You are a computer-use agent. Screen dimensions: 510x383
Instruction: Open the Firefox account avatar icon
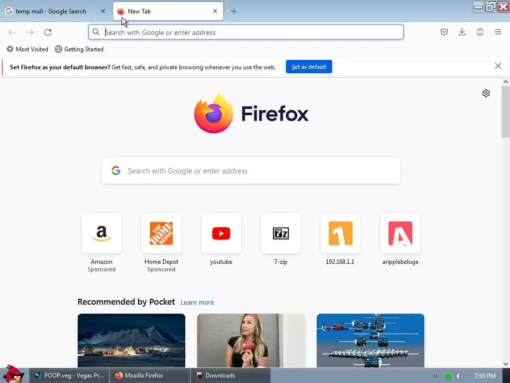pyautogui.click(x=480, y=32)
